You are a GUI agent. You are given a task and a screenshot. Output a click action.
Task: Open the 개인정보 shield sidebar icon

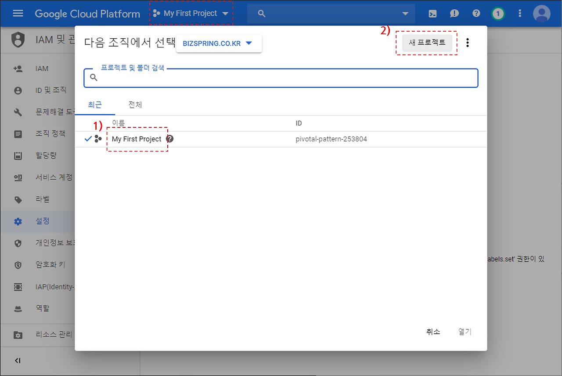click(18, 243)
